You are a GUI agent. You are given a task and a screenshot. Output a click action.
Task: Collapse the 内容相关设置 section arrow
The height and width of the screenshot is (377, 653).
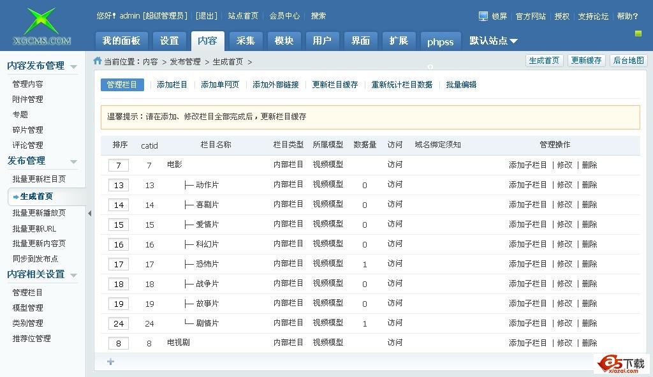[74, 275]
